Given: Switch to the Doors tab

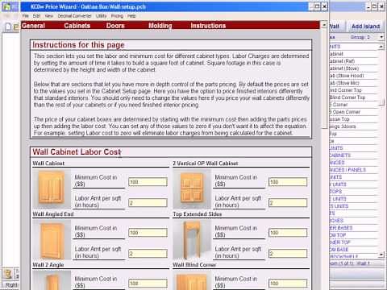Looking at the screenshot, I should (x=115, y=26).
